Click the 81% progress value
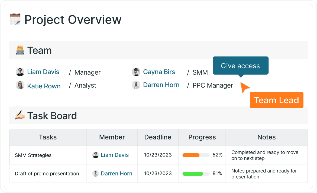The width and height of the screenshot is (317, 193). pyautogui.click(x=217, y=174)
